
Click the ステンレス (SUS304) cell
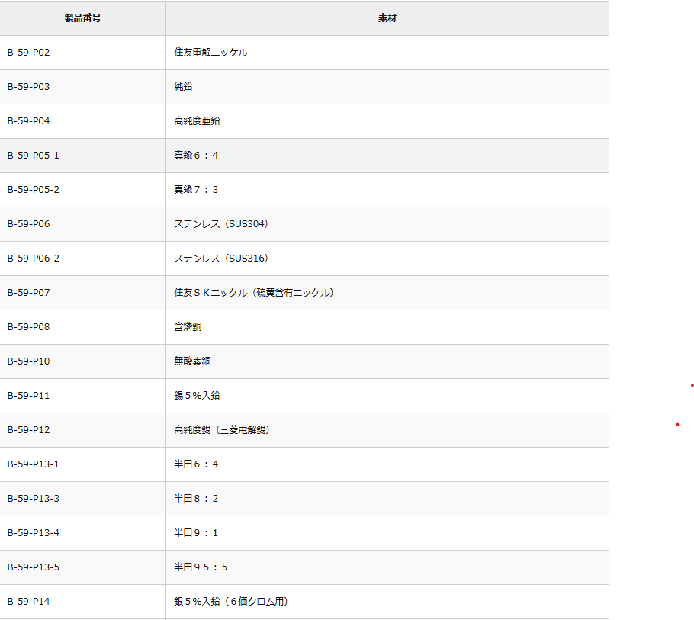[x=221, y=224]
